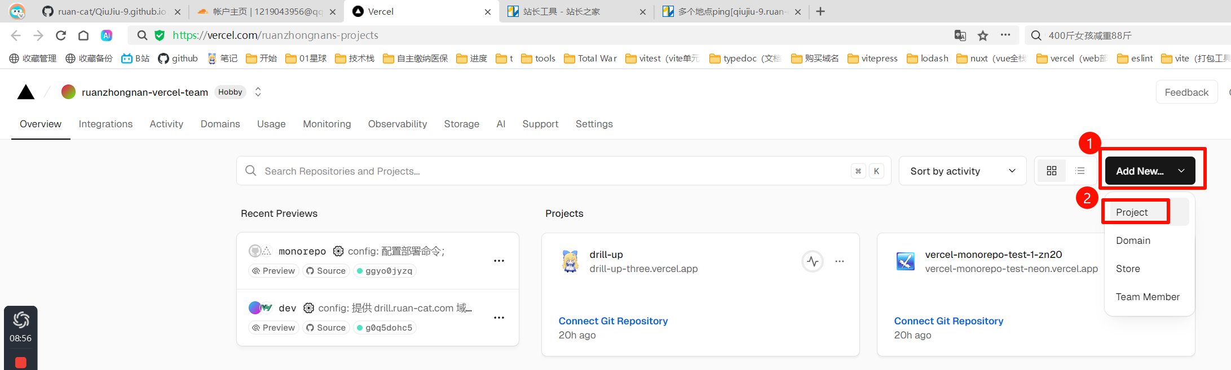The image size is (1231, 370).
Task: Open the Domains tab
Action: (x=220, y=124)
